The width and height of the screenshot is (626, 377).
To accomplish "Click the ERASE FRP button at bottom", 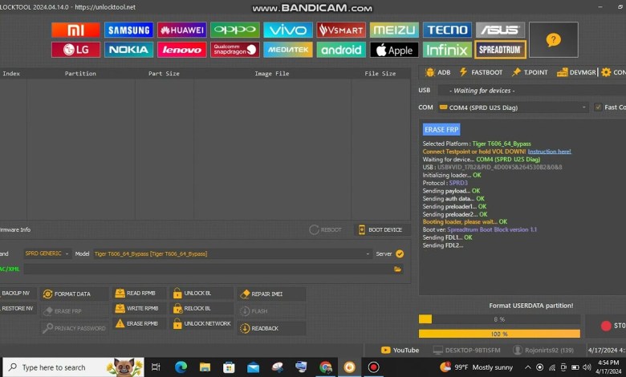I will (75, 311).
